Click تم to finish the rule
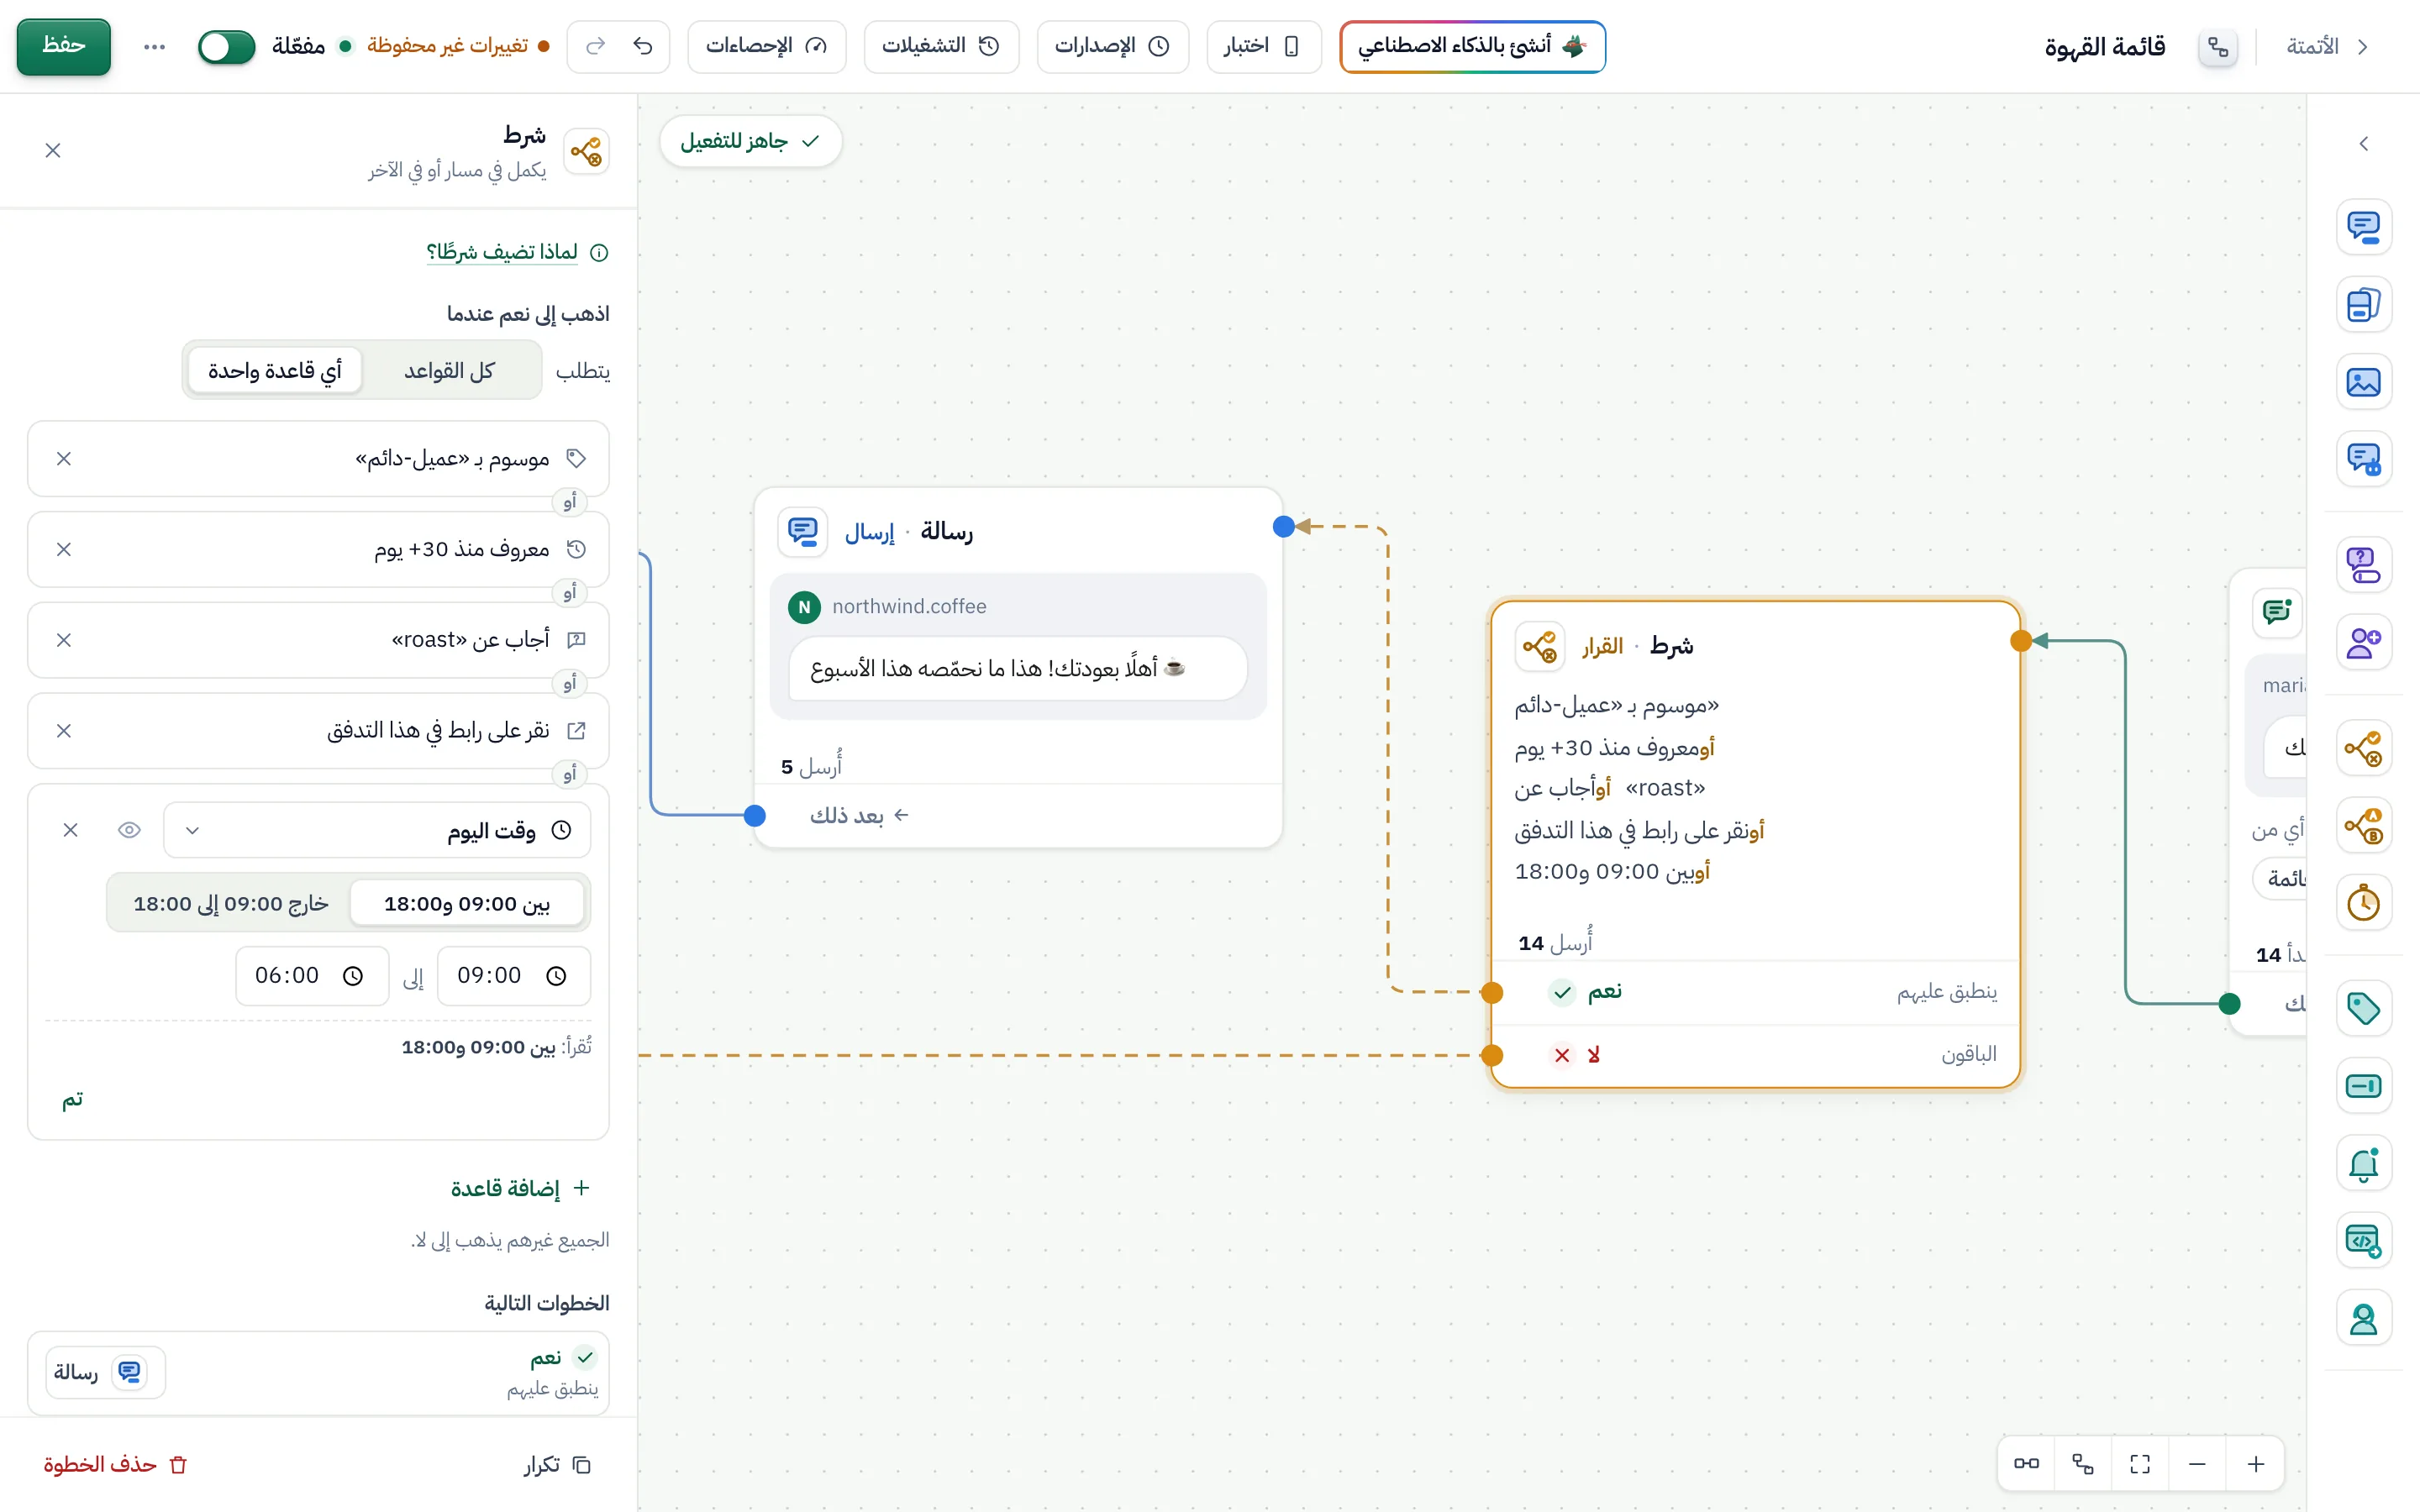 point(73,1100)
